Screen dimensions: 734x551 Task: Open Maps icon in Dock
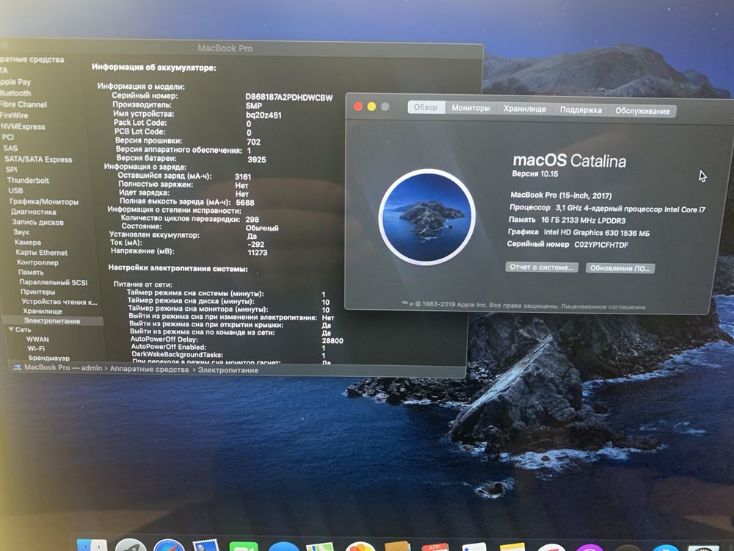click(x=320, y=547)
